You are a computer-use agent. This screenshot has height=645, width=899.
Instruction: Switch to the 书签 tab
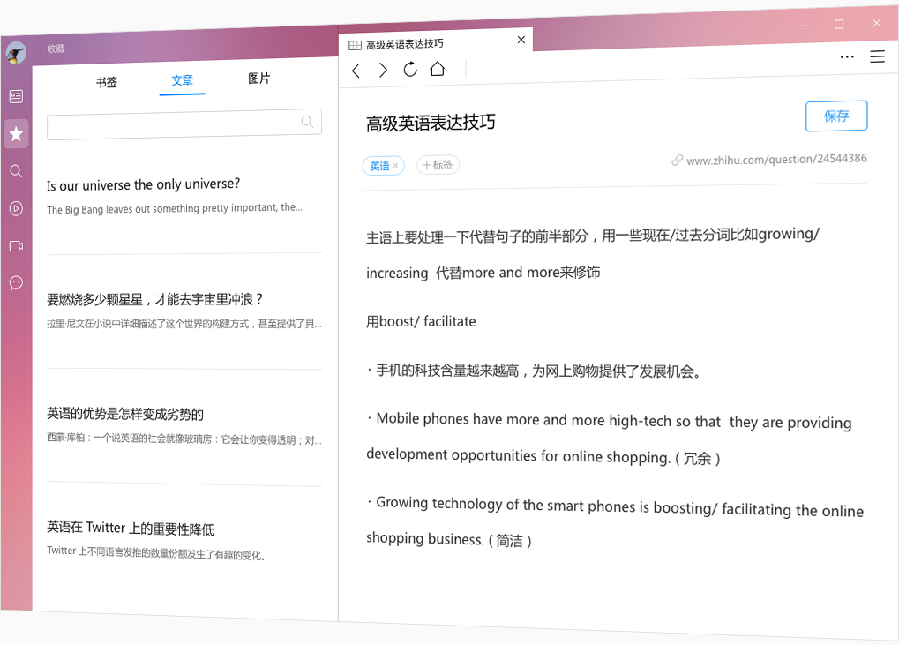pos(107,82)
